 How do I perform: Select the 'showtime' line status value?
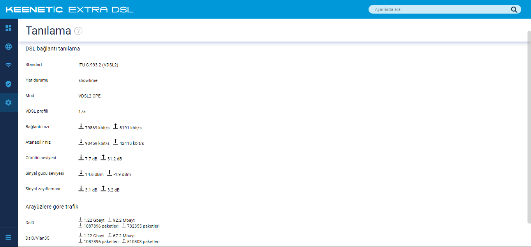(x=88, y=80)
